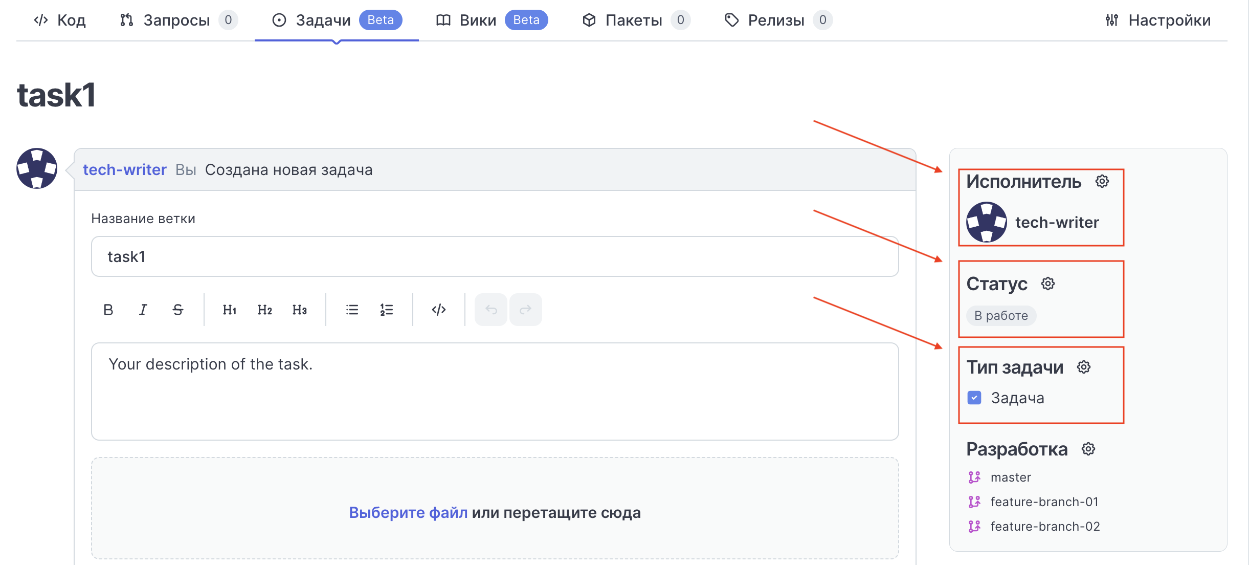1249x565 pixels.
Task: Open Тип задачи gear settings
Action: 1084,367
